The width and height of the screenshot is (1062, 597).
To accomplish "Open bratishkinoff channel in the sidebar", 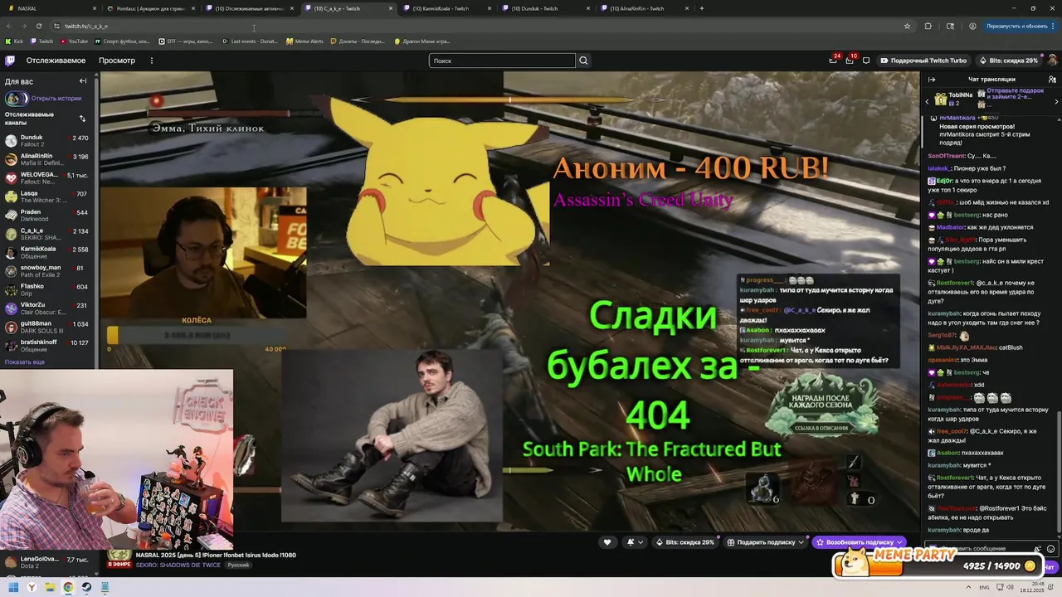I will [48, 345].
